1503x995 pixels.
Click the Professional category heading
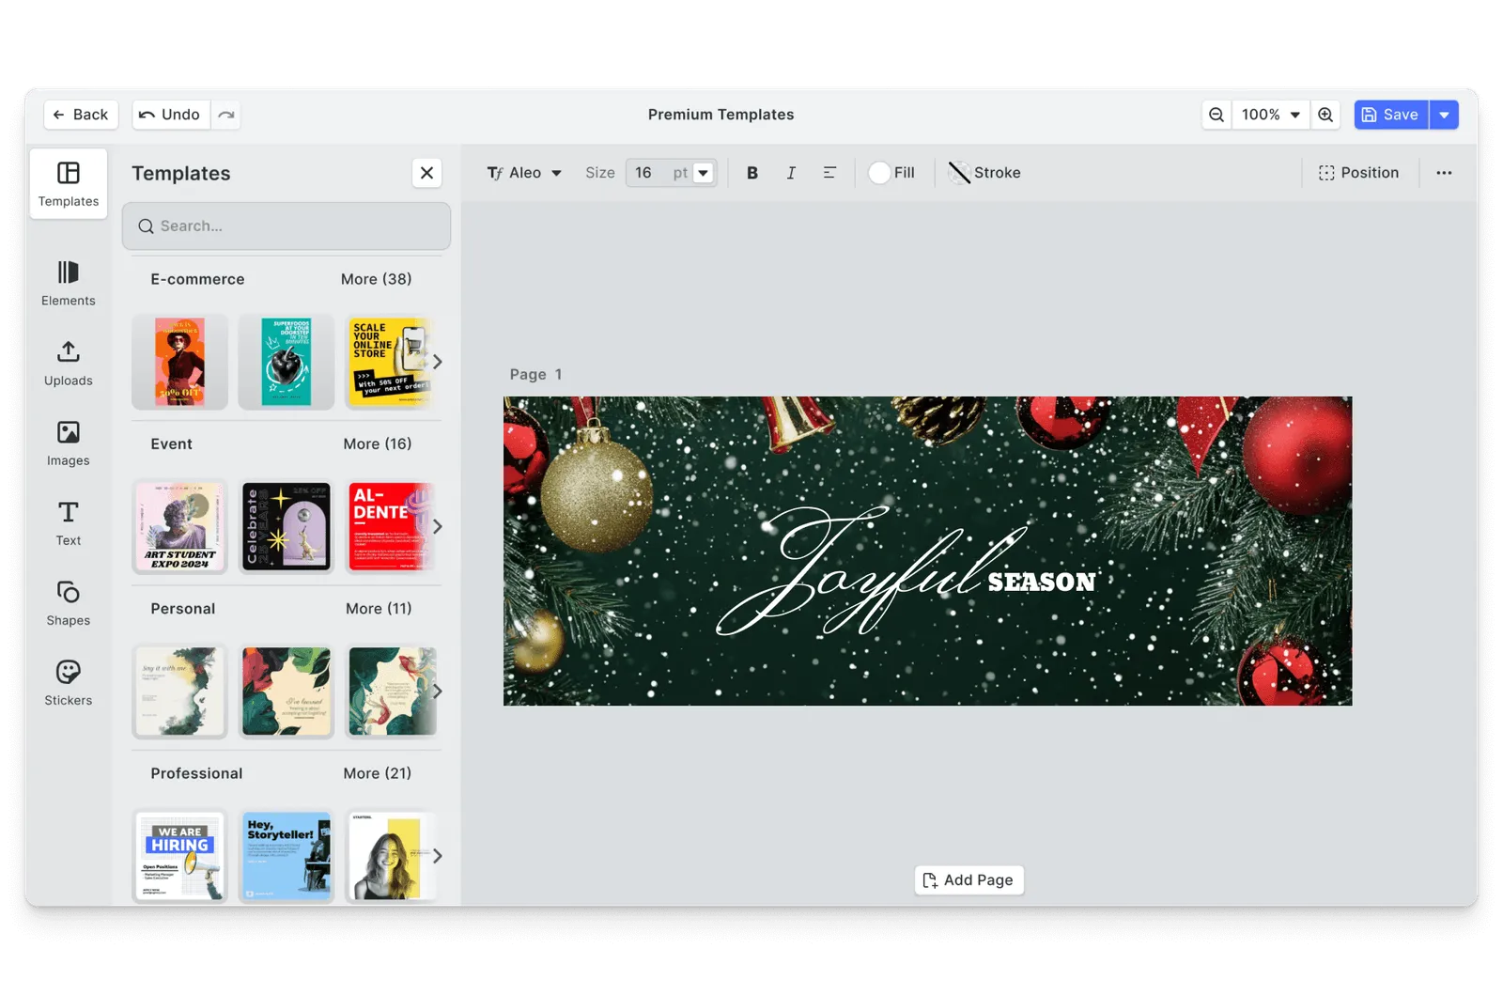click(196, 773)
